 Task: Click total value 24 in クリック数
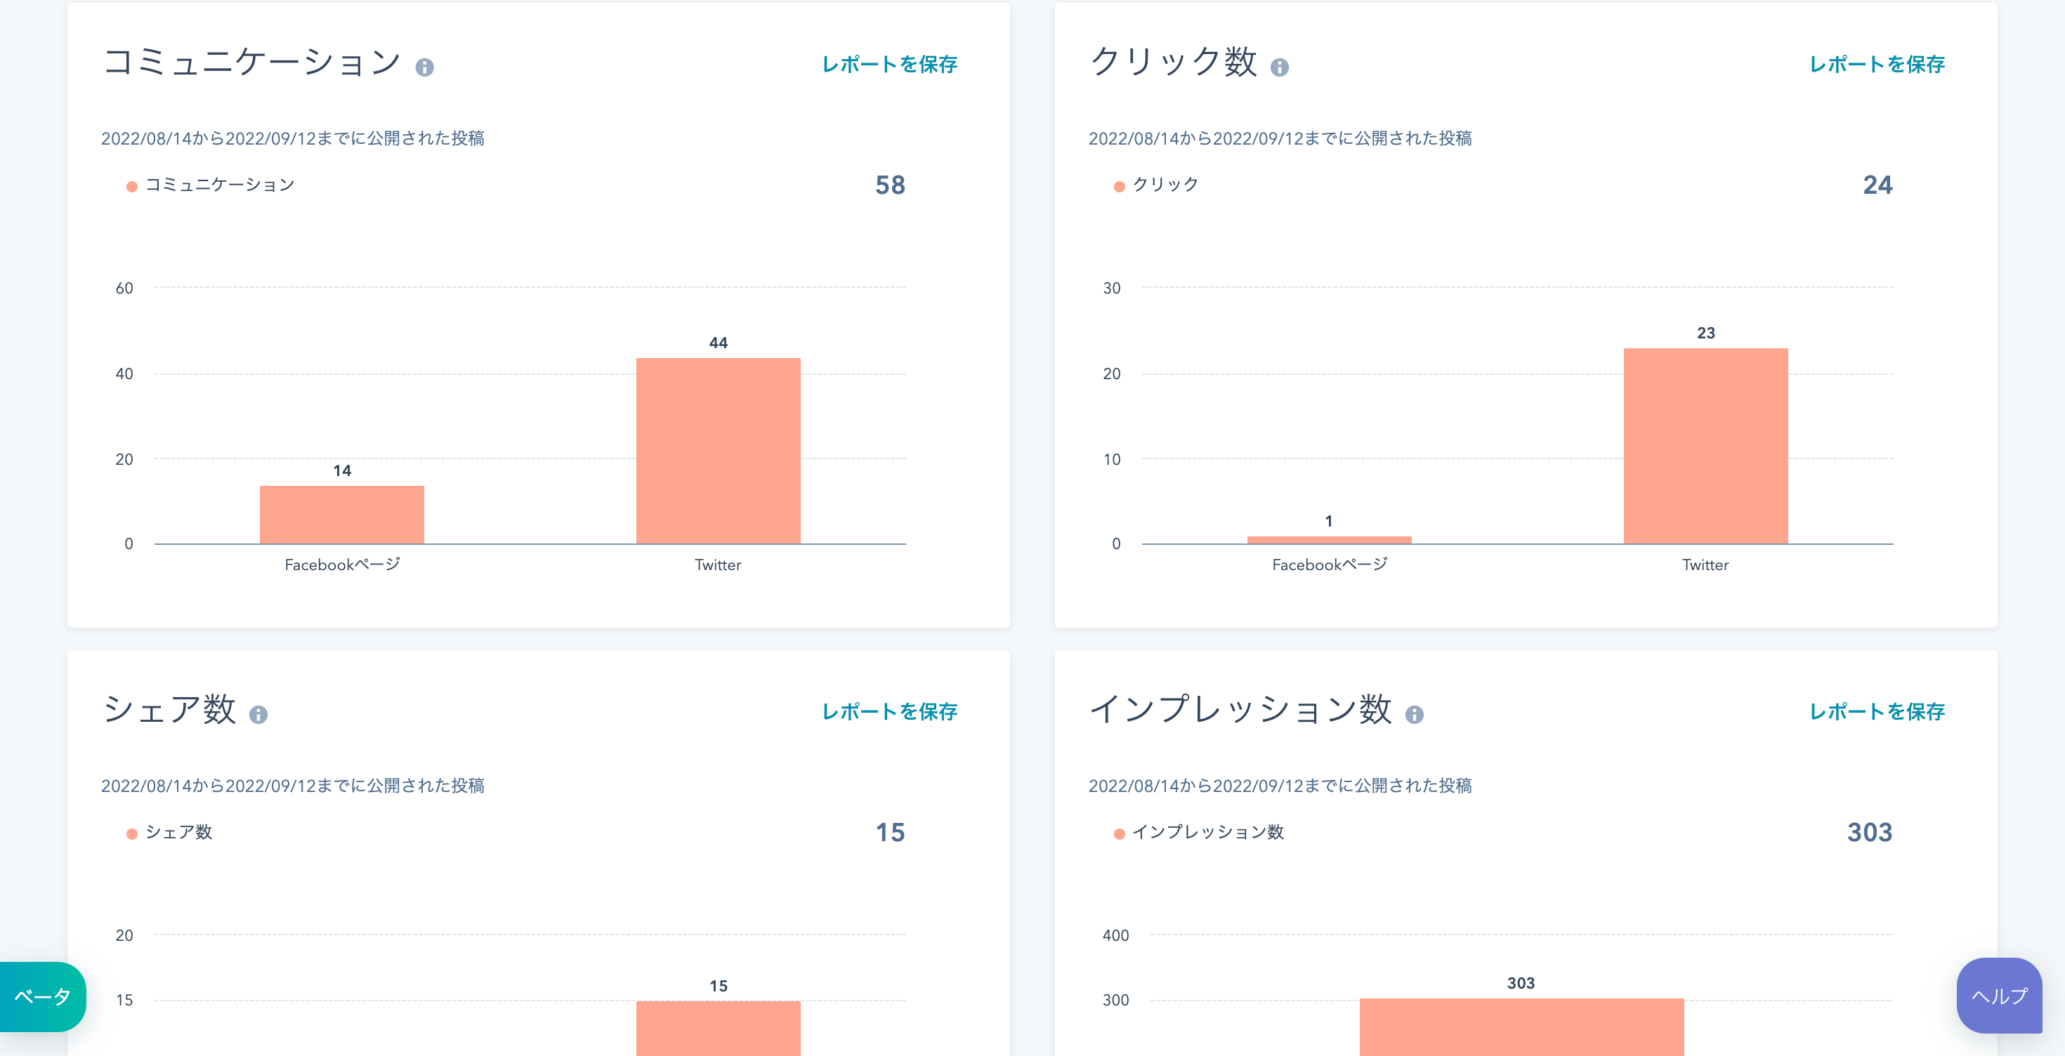pos(1877,185)
